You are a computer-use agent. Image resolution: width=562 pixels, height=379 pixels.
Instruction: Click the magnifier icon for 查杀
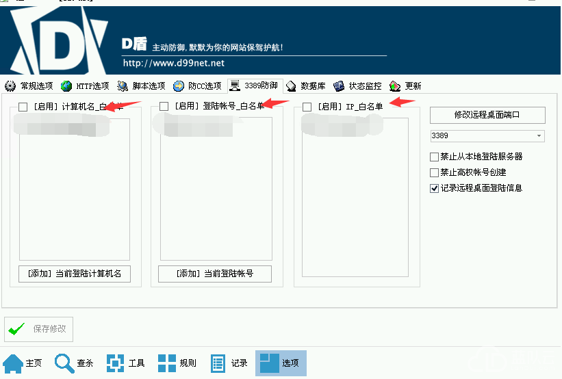coord(64,363)
